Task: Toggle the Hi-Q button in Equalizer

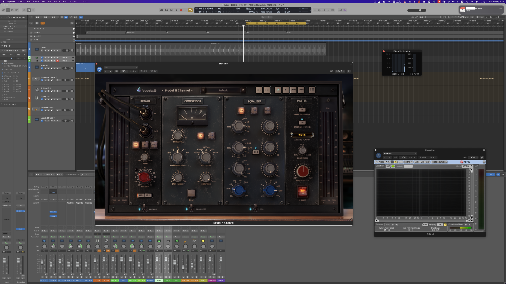Action: pyautogui.click(x=256, y=152)
